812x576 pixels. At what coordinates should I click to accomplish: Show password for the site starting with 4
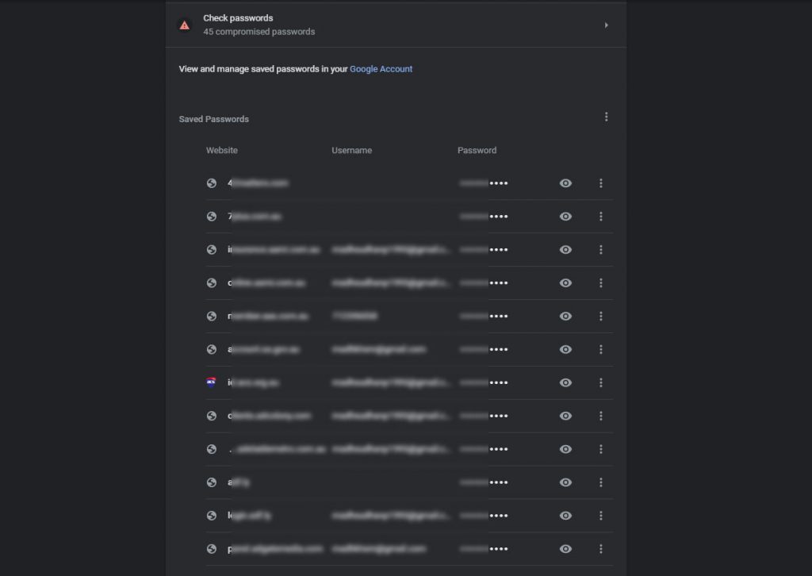pos(565,182)
